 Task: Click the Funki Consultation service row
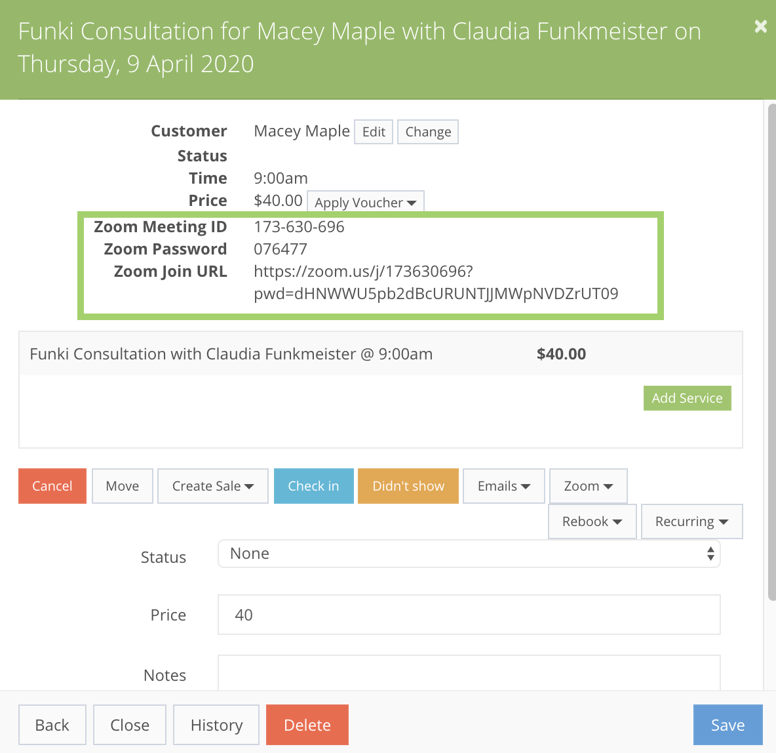pyautogui.click(x=381, y=354)
